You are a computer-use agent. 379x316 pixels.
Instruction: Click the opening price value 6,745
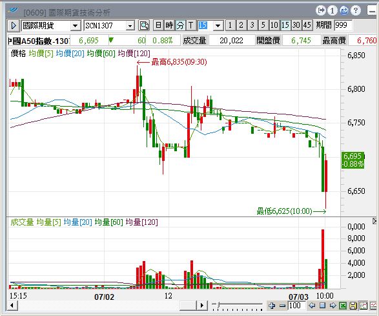[301, 41]
